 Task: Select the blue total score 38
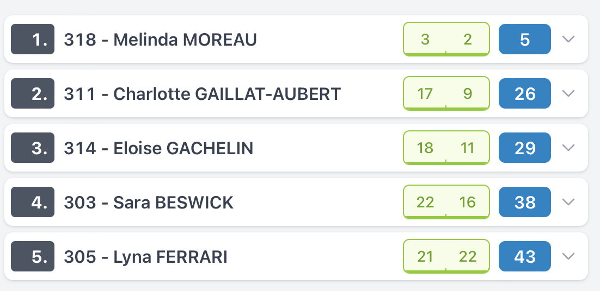(525, 202)
